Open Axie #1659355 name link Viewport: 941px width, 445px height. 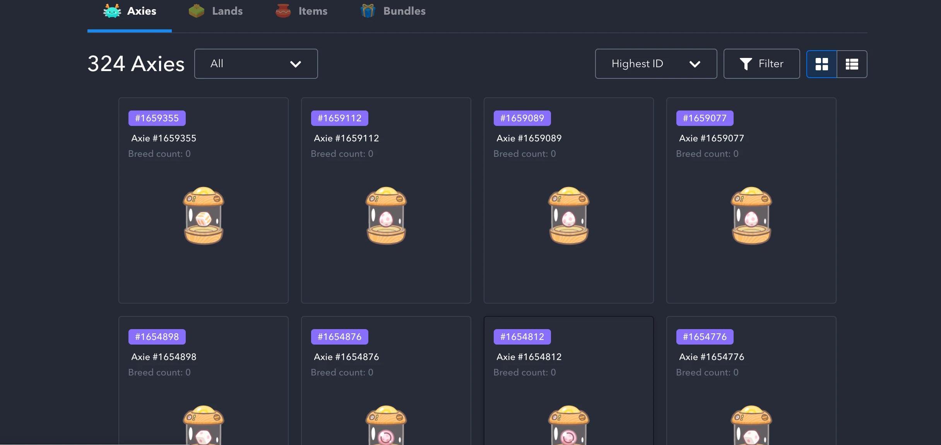tap(164, 138)
